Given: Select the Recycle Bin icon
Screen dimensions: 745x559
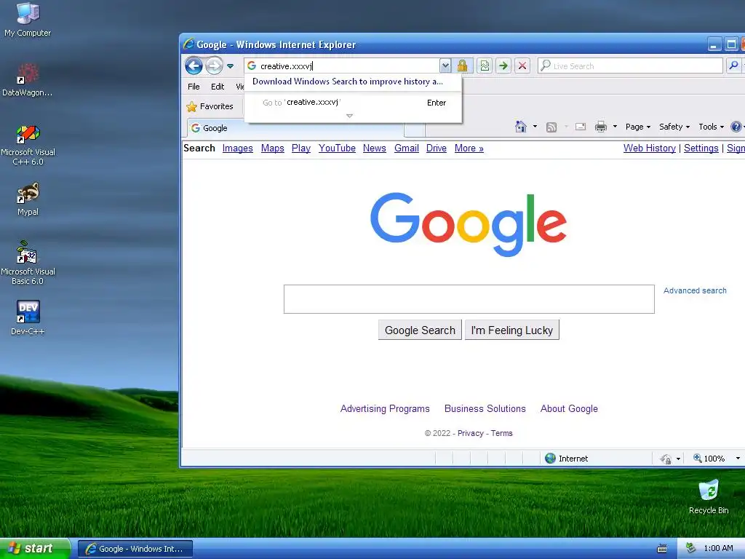Looking at the screenshot, I should [709, 496].
